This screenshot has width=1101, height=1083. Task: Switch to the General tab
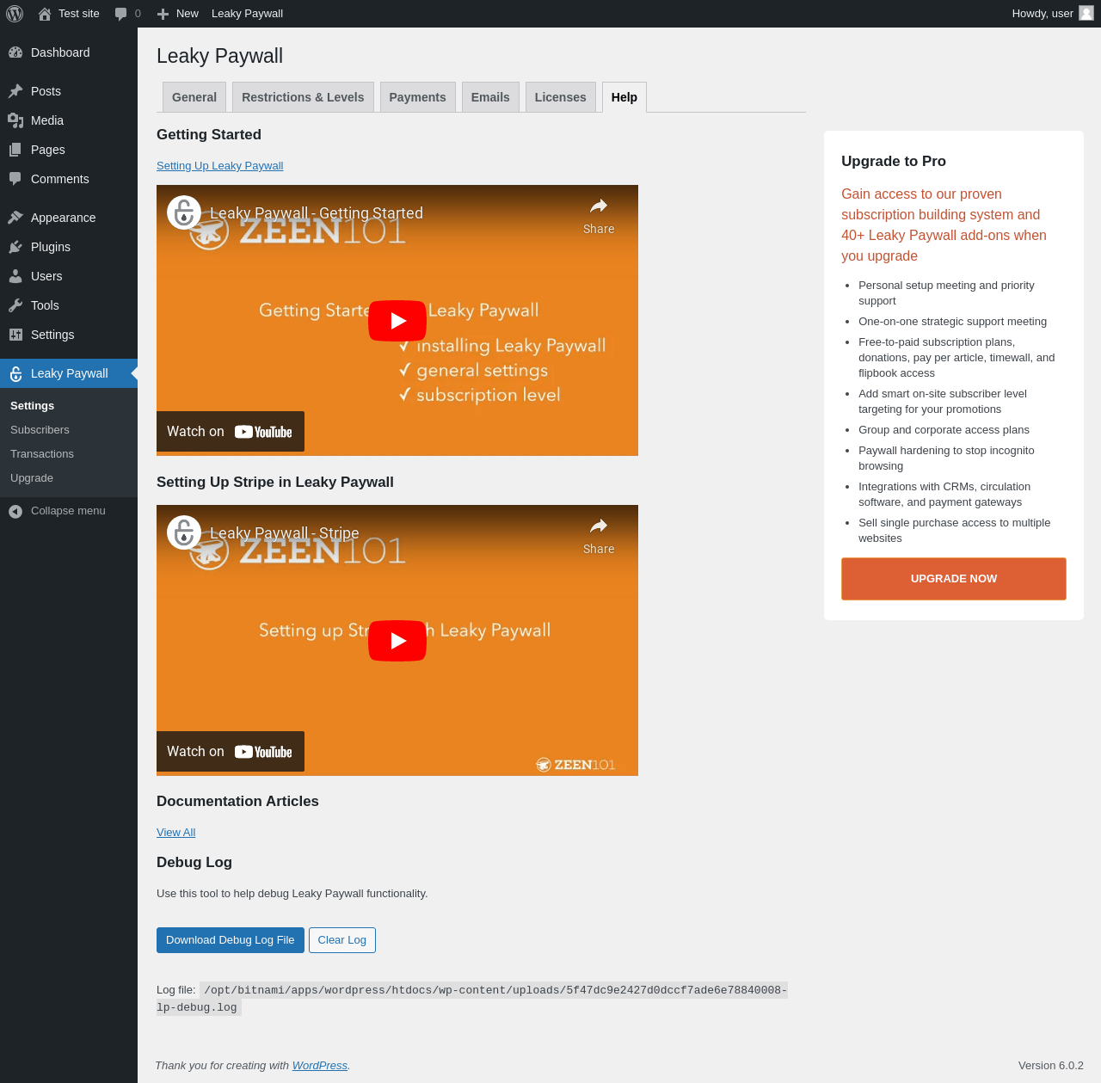tap(194, 97)
